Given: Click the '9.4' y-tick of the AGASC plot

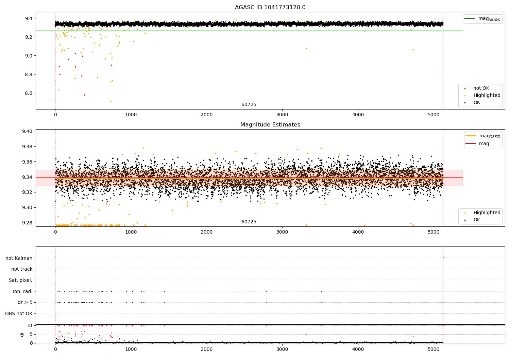Looking at the screenshot, I should pyautogui.click(x=28, y=18).
